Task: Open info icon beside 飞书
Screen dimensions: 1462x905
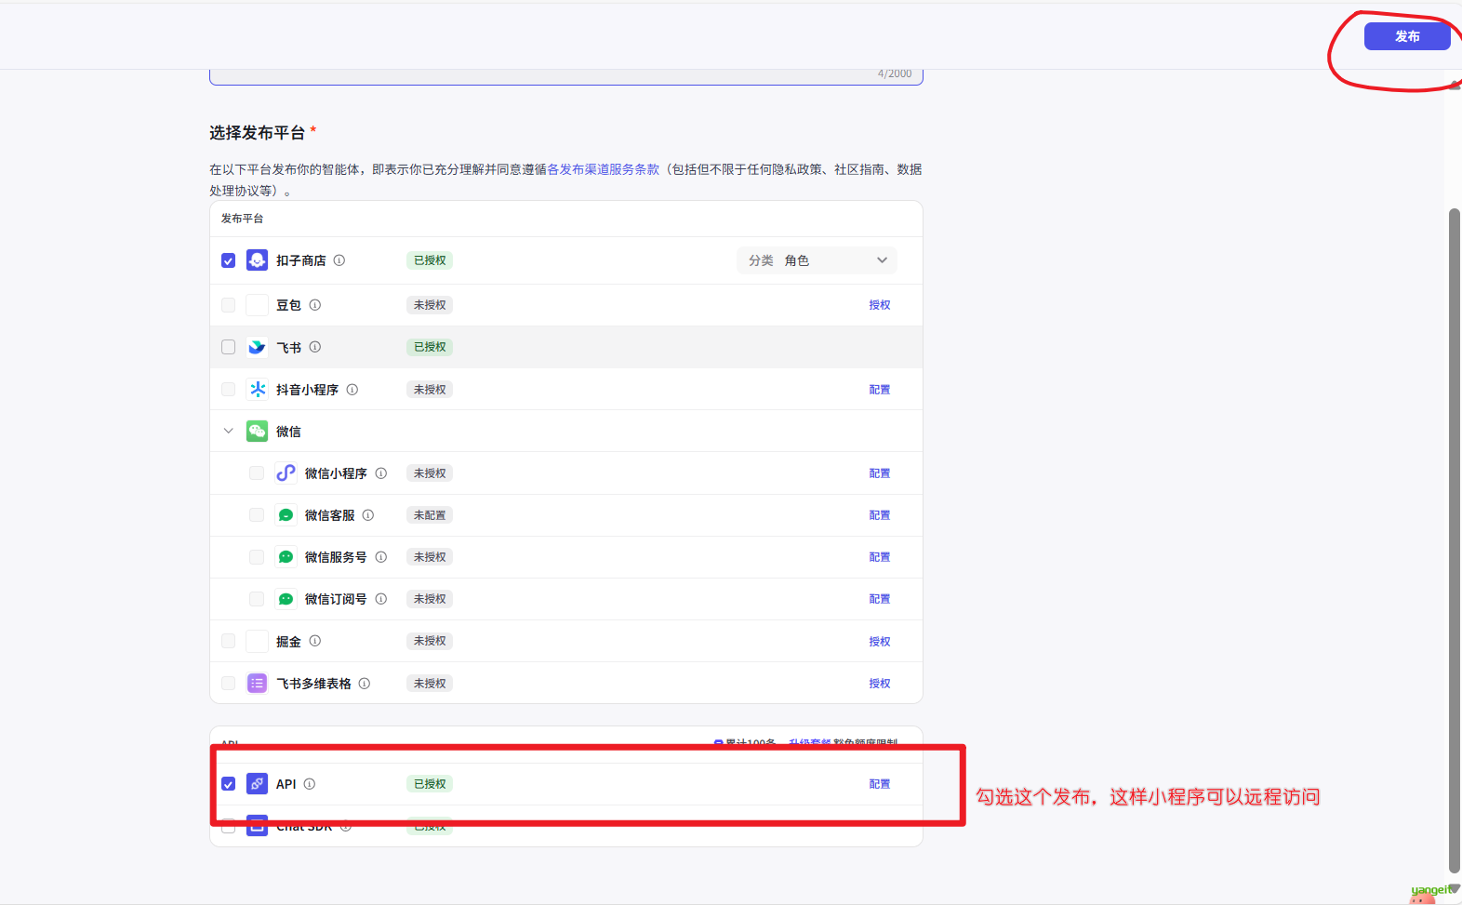Action: point(315,347)
